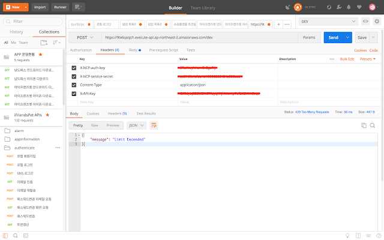Click the Import button
384x240 pixels.
coord(40,7)
